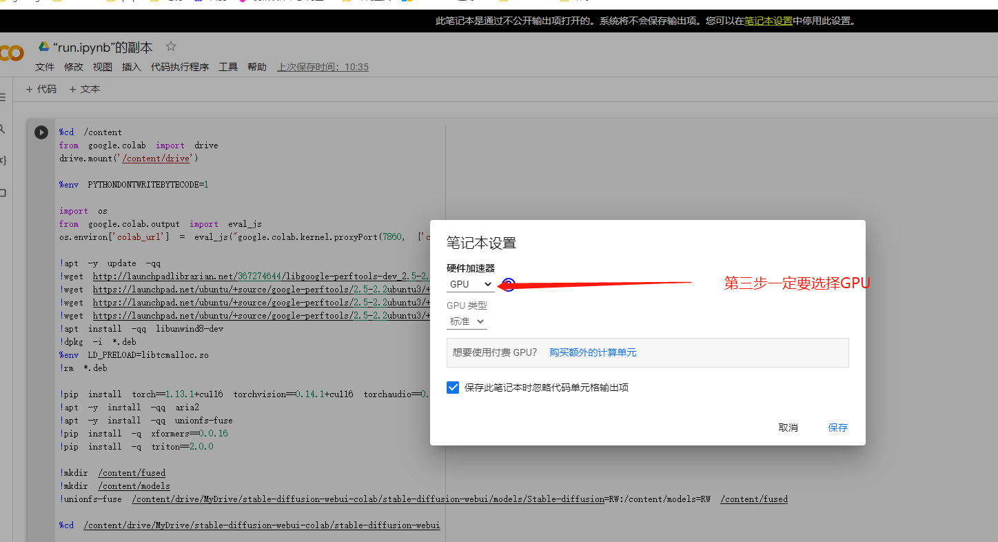
Task: Open the 文件 menu
Action: click(x=45, y=67)
